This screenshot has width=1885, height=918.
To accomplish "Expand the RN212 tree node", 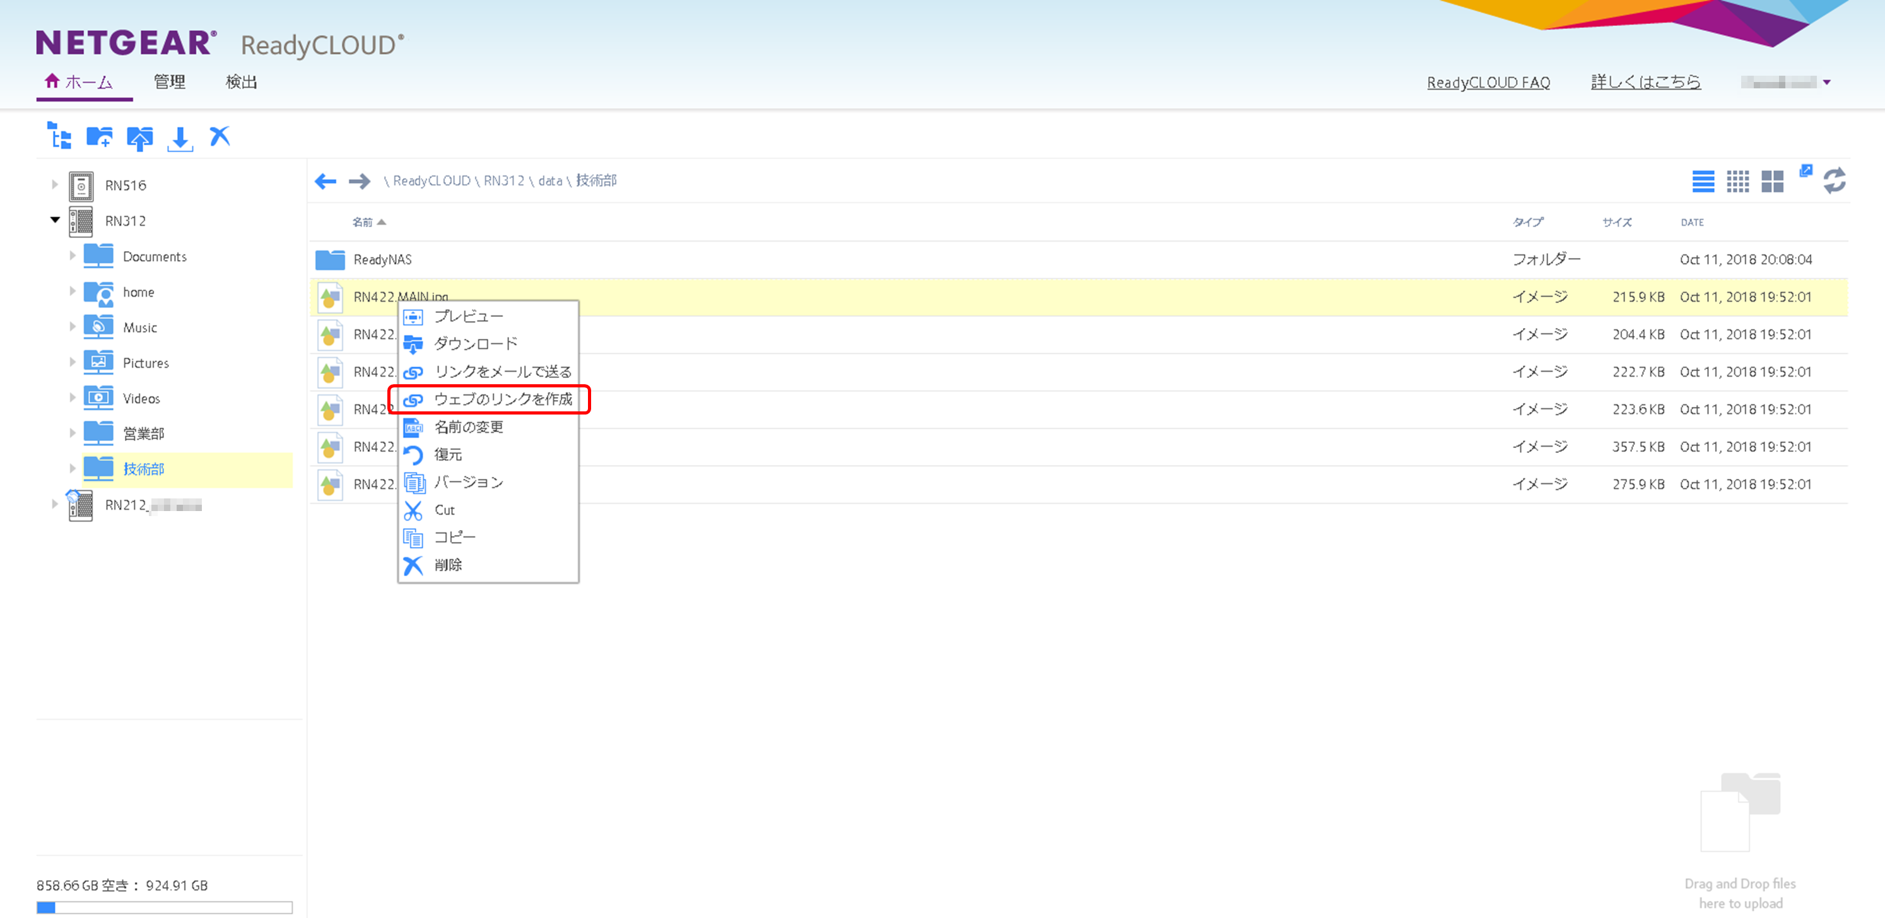I will [x=54, y=504].
